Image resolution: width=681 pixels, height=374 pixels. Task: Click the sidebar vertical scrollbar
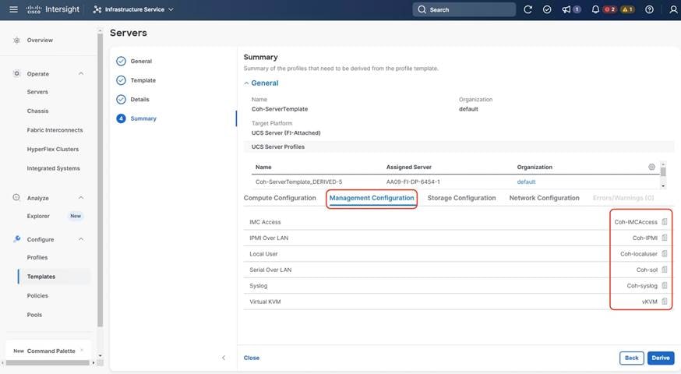pyautogui.click(x=101, y=180)
